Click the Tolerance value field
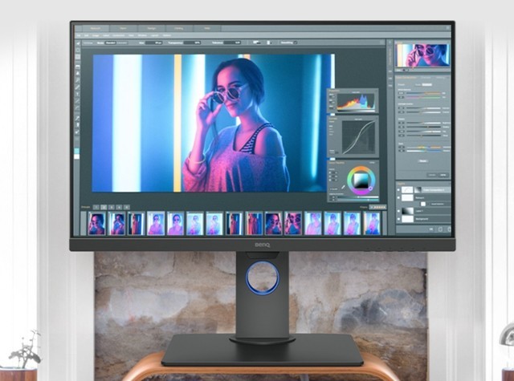 (x=232, y=43)
